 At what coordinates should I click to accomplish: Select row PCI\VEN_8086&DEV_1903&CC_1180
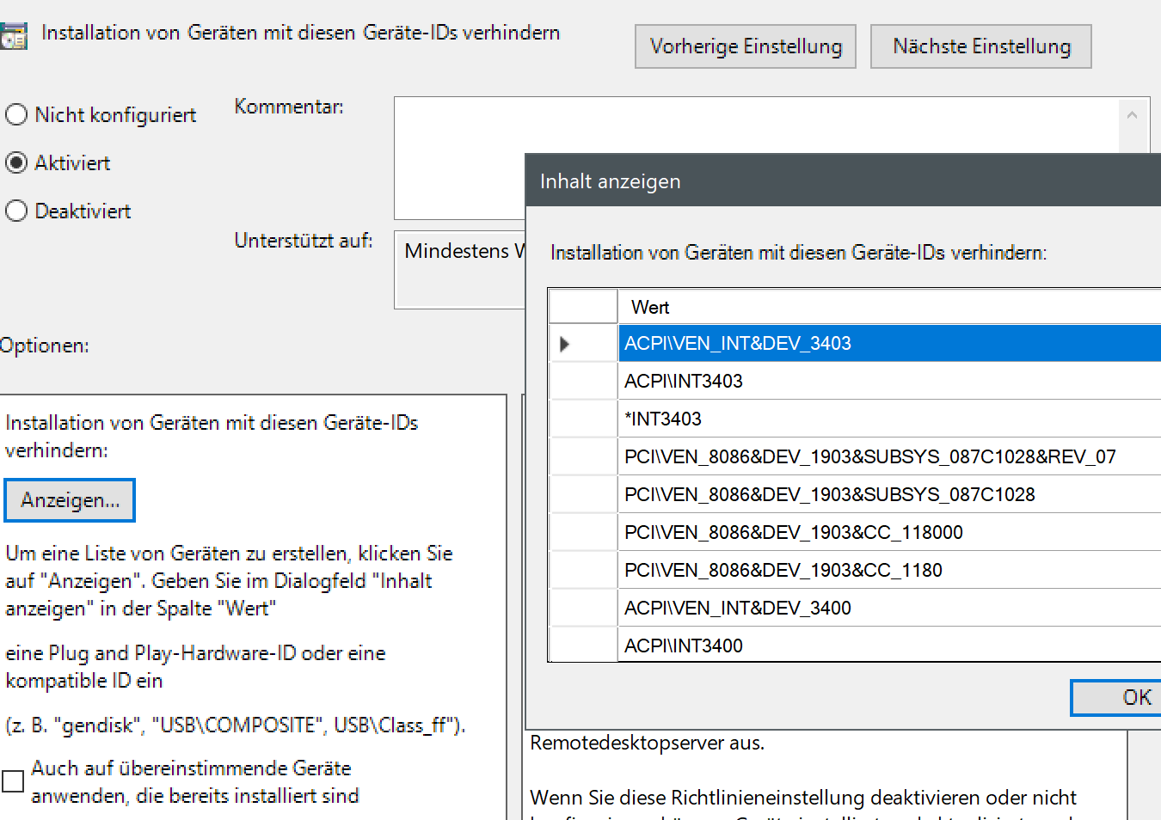point(889,570)
